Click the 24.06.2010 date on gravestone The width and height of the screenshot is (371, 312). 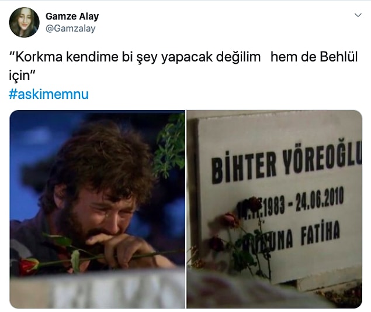click(x=320, y=198)
